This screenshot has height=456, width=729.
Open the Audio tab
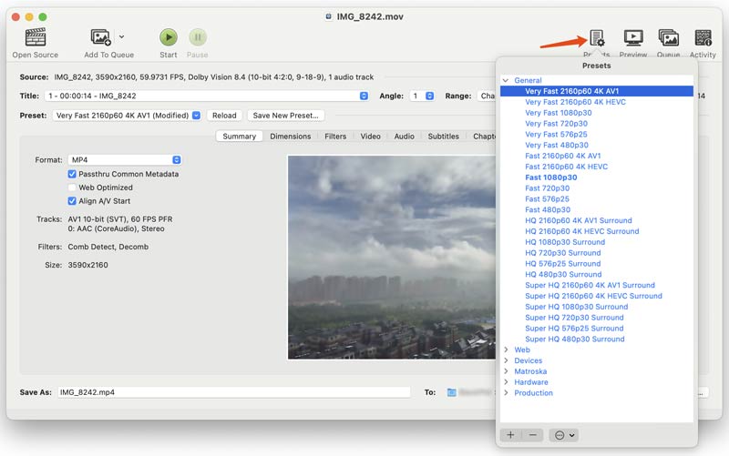coord(404,136)
